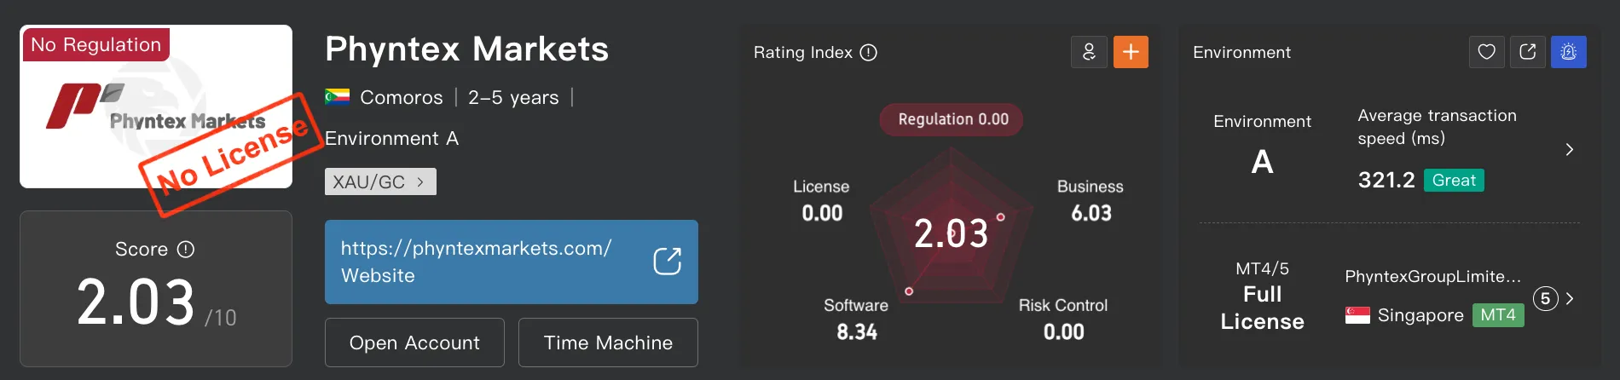
Task: Click the share icon in Environment panel
Action: coord(1527,52)
